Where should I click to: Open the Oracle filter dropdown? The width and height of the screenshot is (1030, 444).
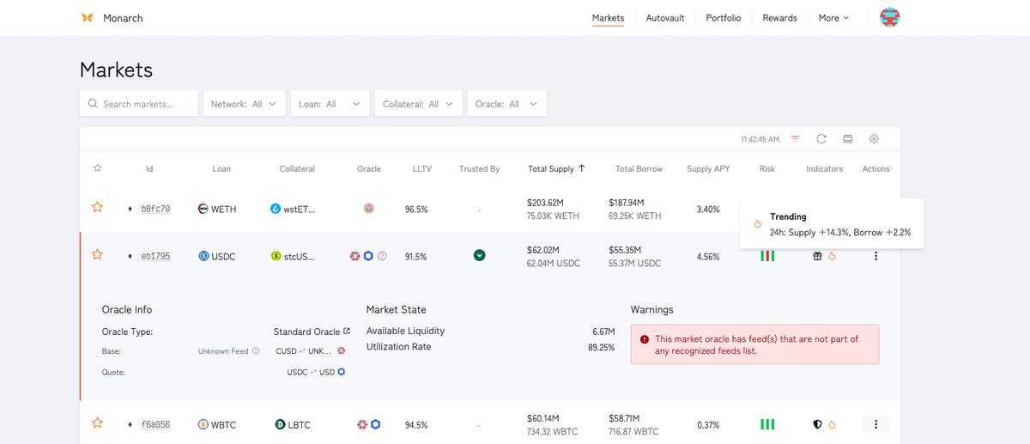[x=506, y=104]
